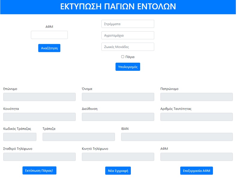Image resolution: width=240 pixels, height=180 pixels.
Task: Focus the Τράπεζα text field
Action: (x=79, y=137)
